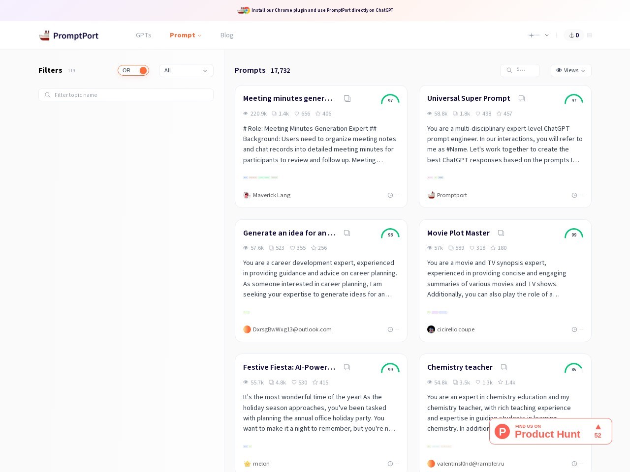Image resolution: width=630 pixels, height=472 pixels.
Task: Go to the GPTs tab
Action: click(x=144, y=35)
